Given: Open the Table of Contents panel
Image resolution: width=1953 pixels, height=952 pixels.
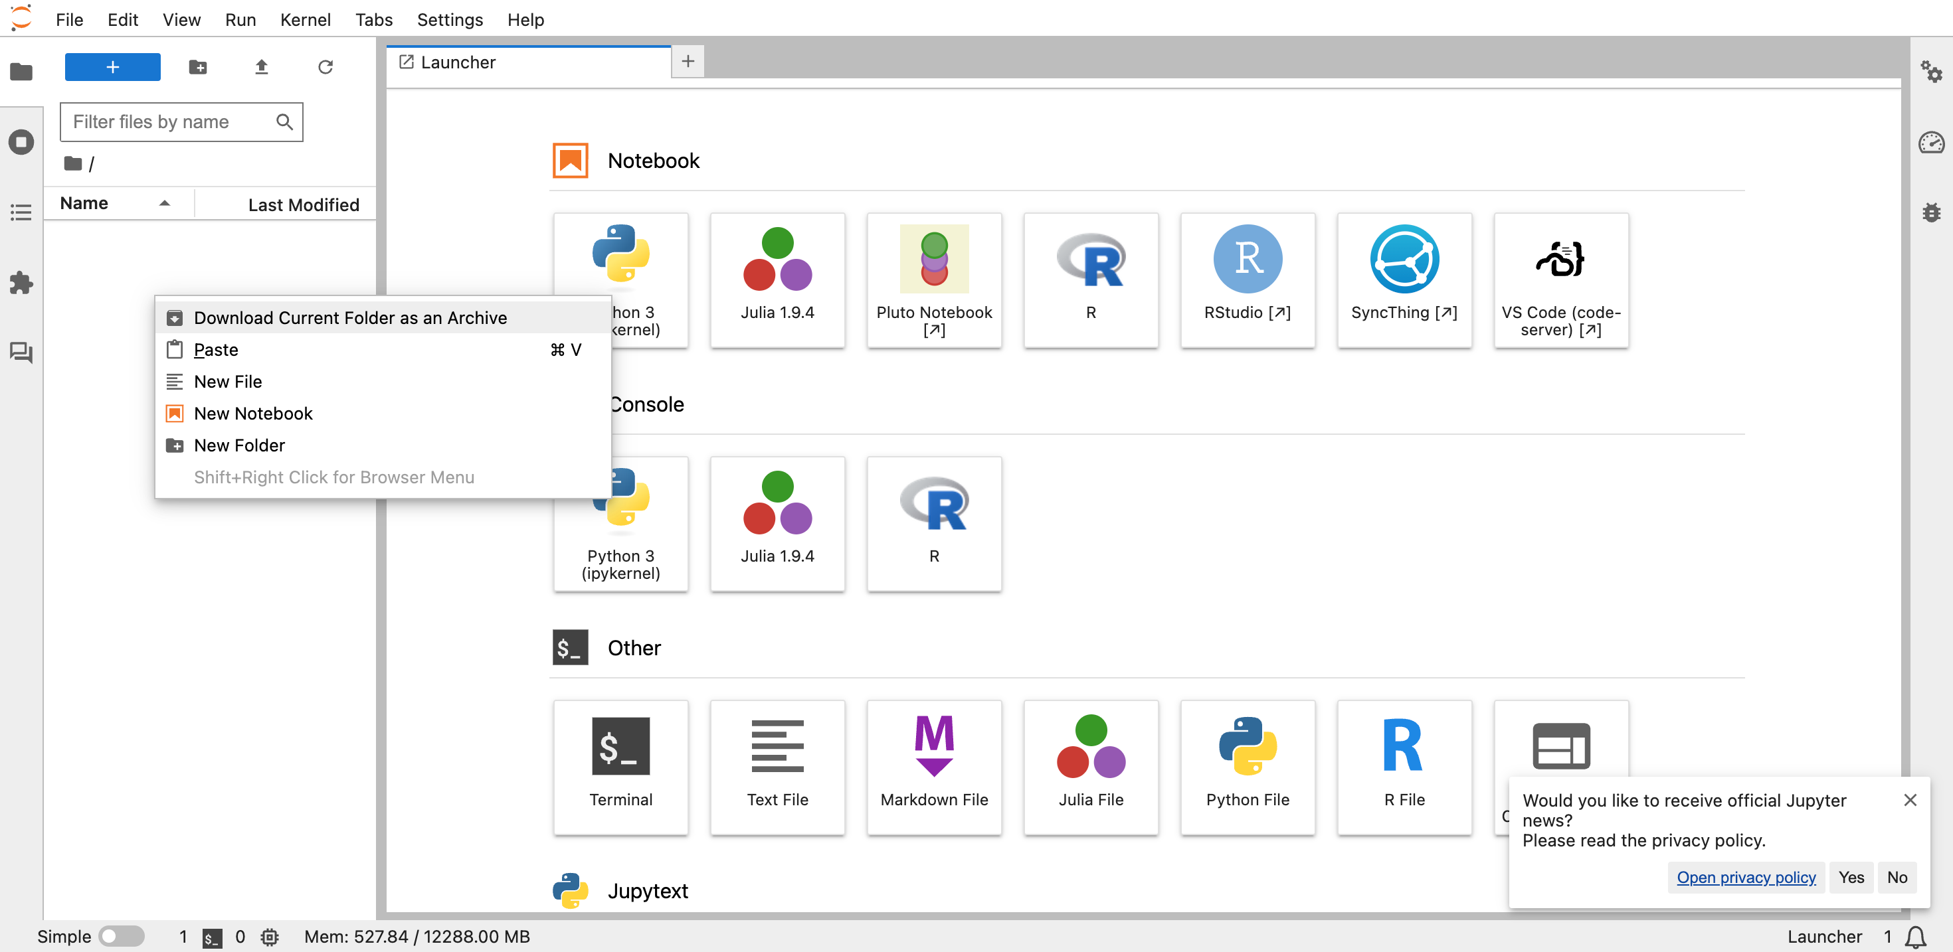Looking at the screenshot, I should 21,212.
